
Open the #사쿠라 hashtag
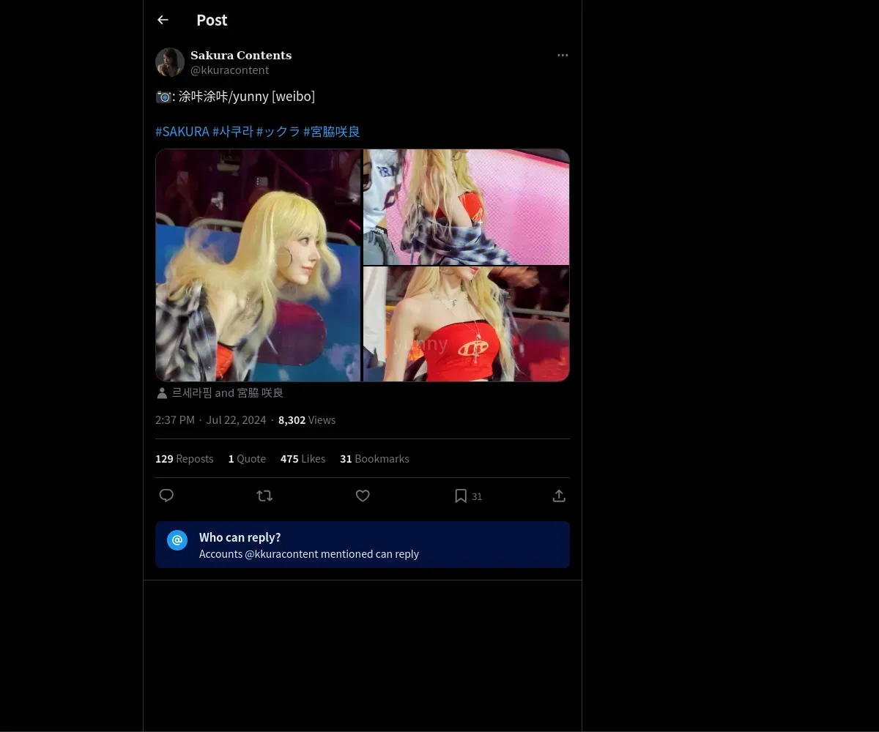(x=233, y=132)
